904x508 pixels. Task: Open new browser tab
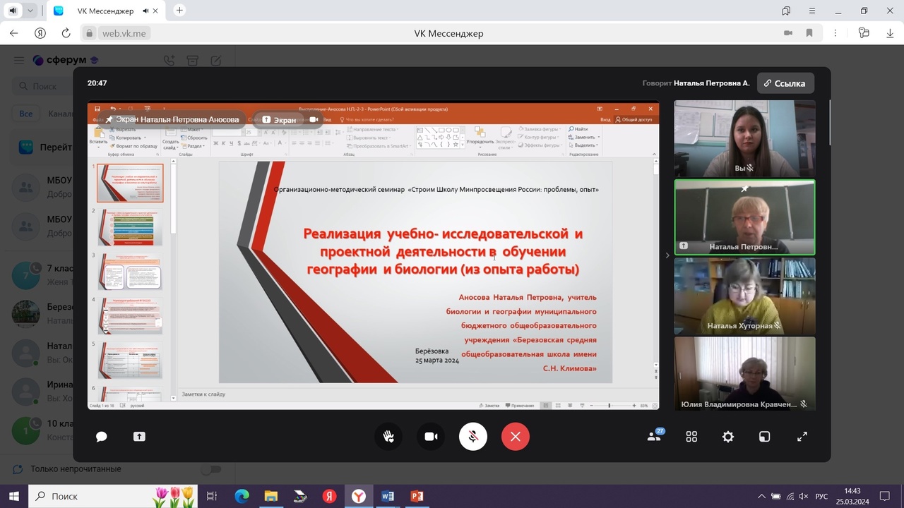179,11
